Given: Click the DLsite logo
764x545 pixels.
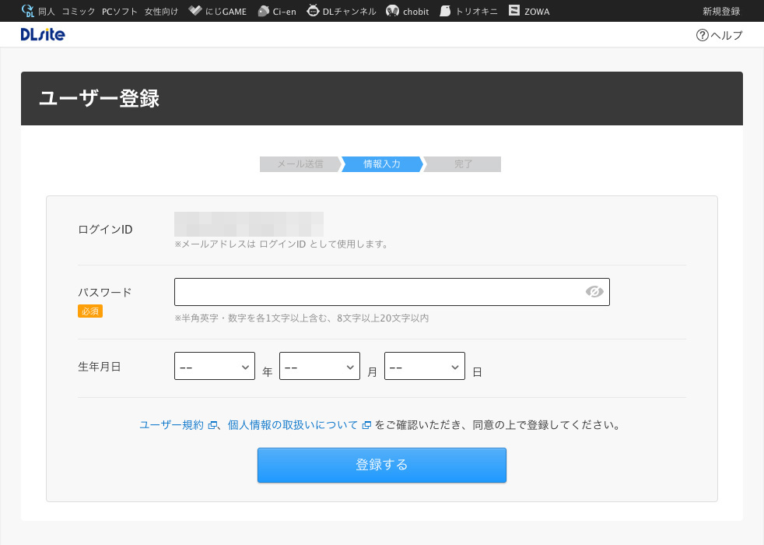Looking at the screenshot, I should tap(43, 34).
